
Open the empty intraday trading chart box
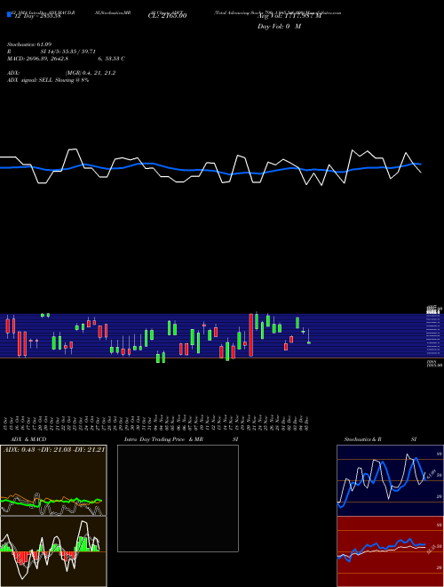coord(178,498)
